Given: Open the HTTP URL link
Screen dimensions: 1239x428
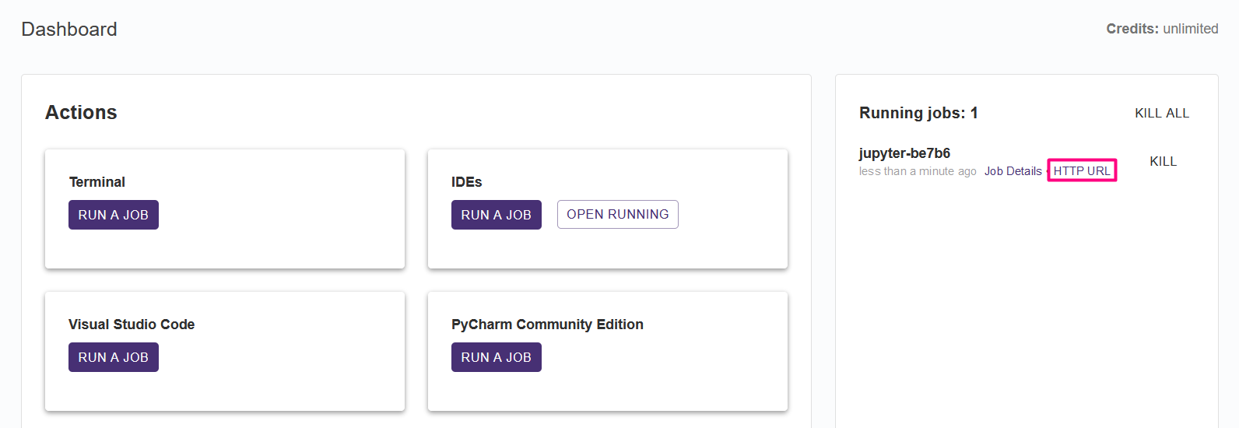Looking at the screenshot, I should click(1083, 171).
